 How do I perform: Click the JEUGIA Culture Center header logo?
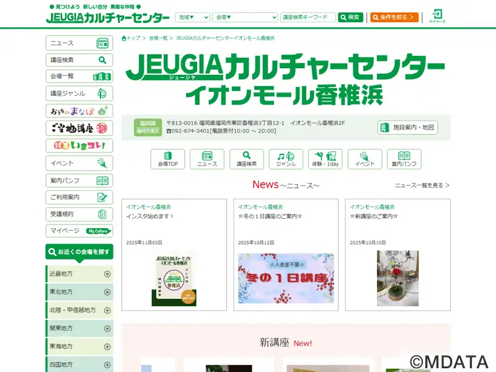(x=107, y=17)
